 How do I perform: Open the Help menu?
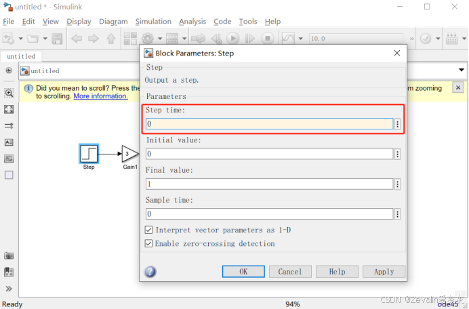point(272,22)
